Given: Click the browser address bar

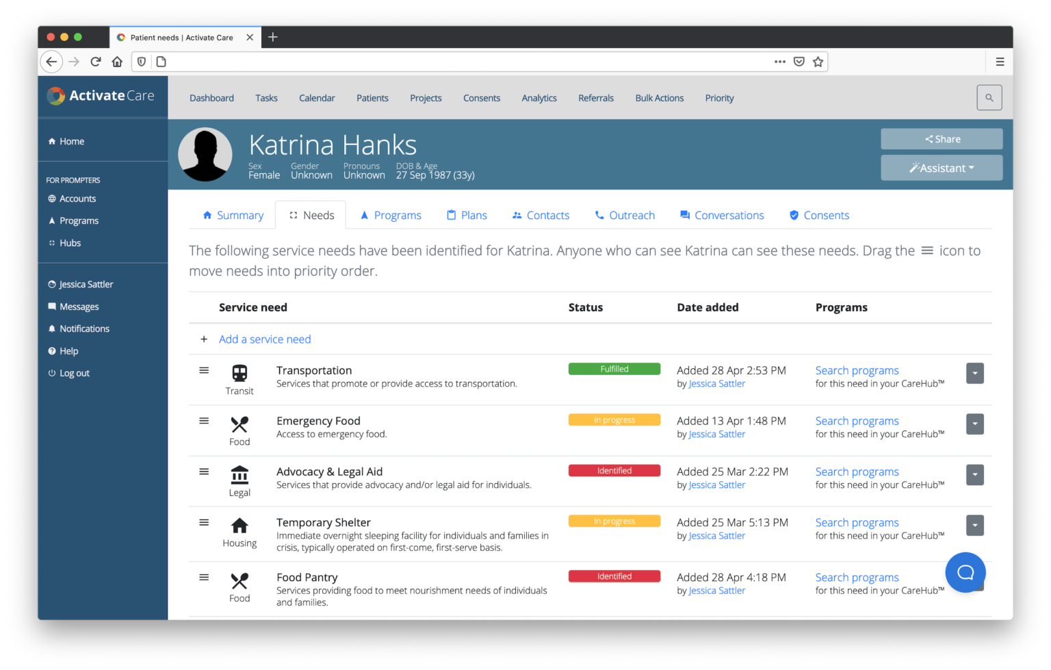Looking at the screenshot, I should click(465, 62).
